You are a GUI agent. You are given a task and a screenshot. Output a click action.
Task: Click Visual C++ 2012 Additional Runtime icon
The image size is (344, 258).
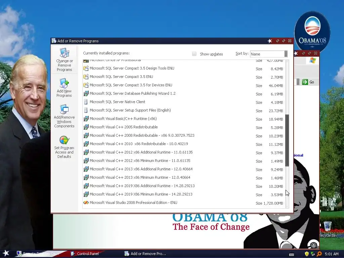pos(86,152)
